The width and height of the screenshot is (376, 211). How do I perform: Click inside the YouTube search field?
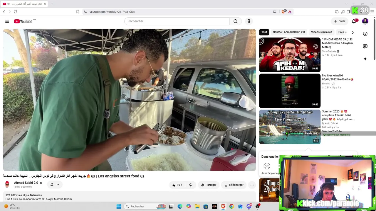tap(177, 21)
